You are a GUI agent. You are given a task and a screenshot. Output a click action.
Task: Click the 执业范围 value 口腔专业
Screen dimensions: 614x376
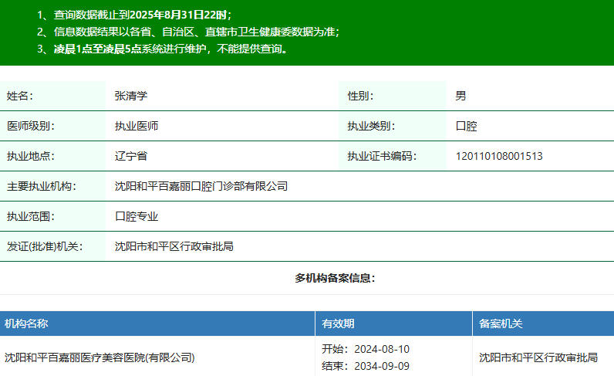tap(137, 216)
